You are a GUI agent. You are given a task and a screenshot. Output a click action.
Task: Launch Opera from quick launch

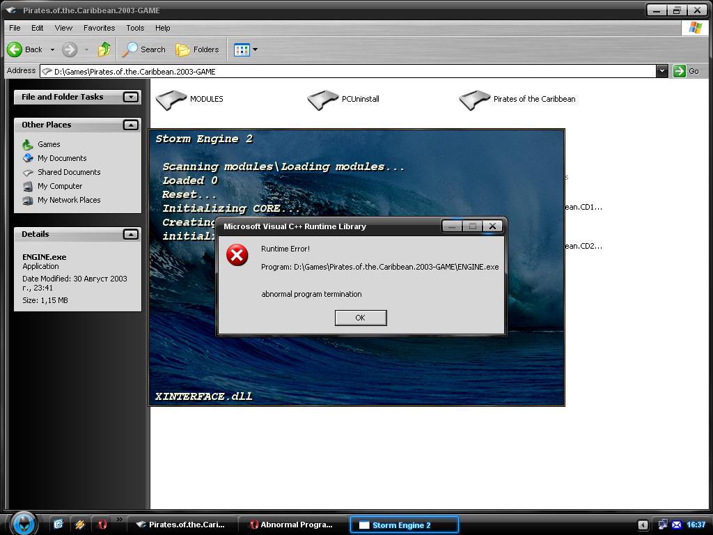coord(102,524)
